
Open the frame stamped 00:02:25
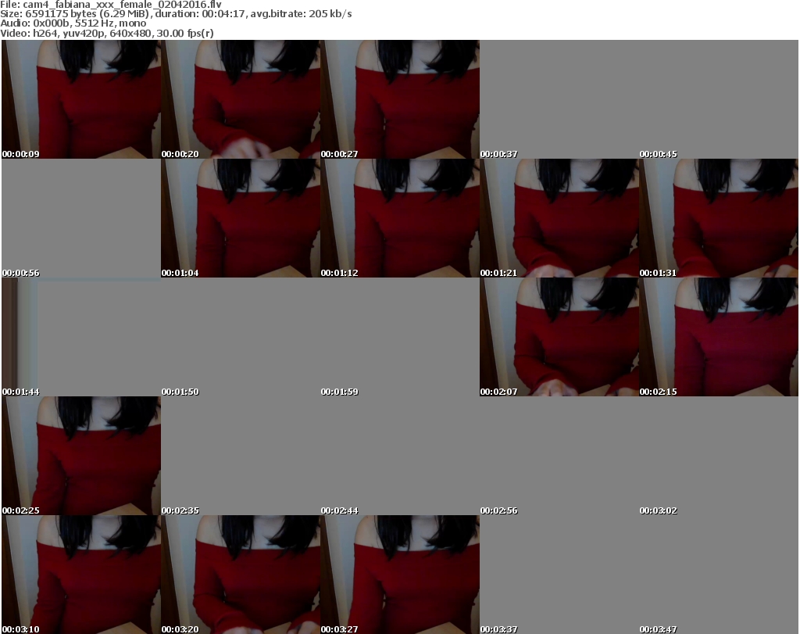[x=81, y=456]
